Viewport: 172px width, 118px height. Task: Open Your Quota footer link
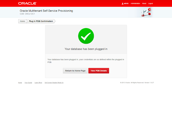point(28,83)
